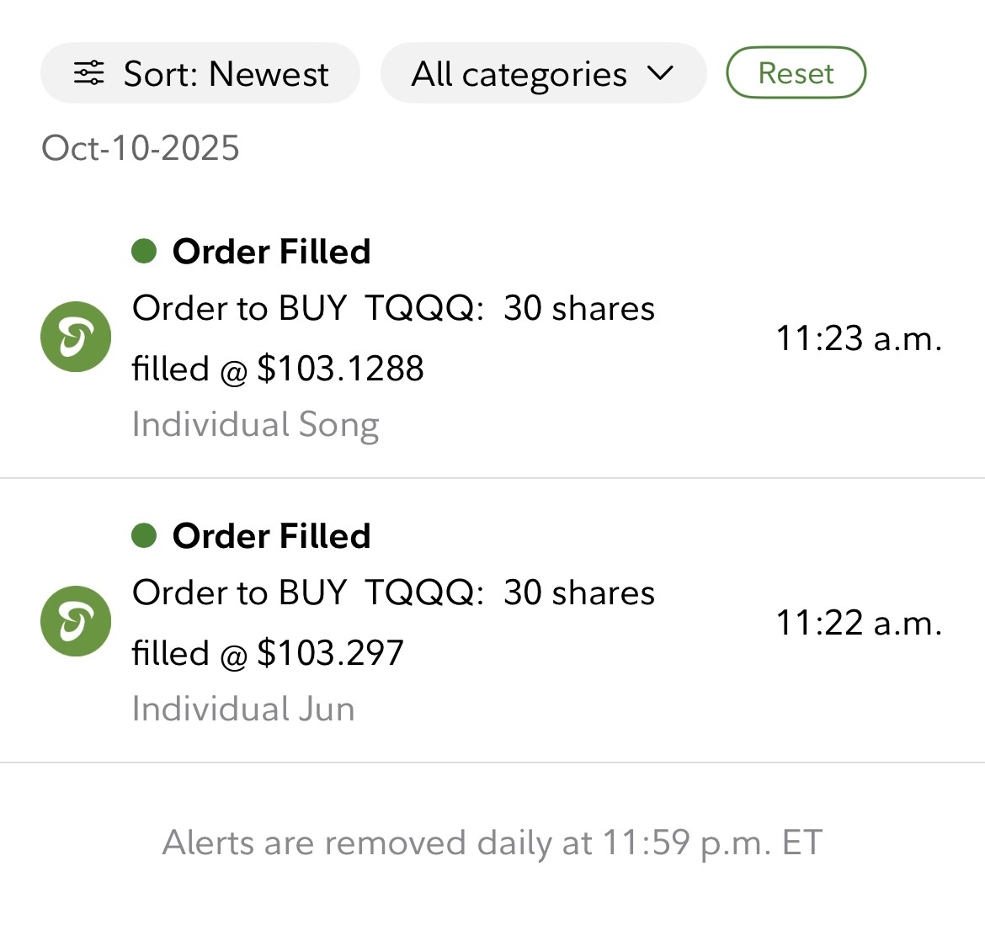Click the Fidelity logo on the 11:23 a.m. alert
The width and height of the screenshot is (985, 930).
76,337
